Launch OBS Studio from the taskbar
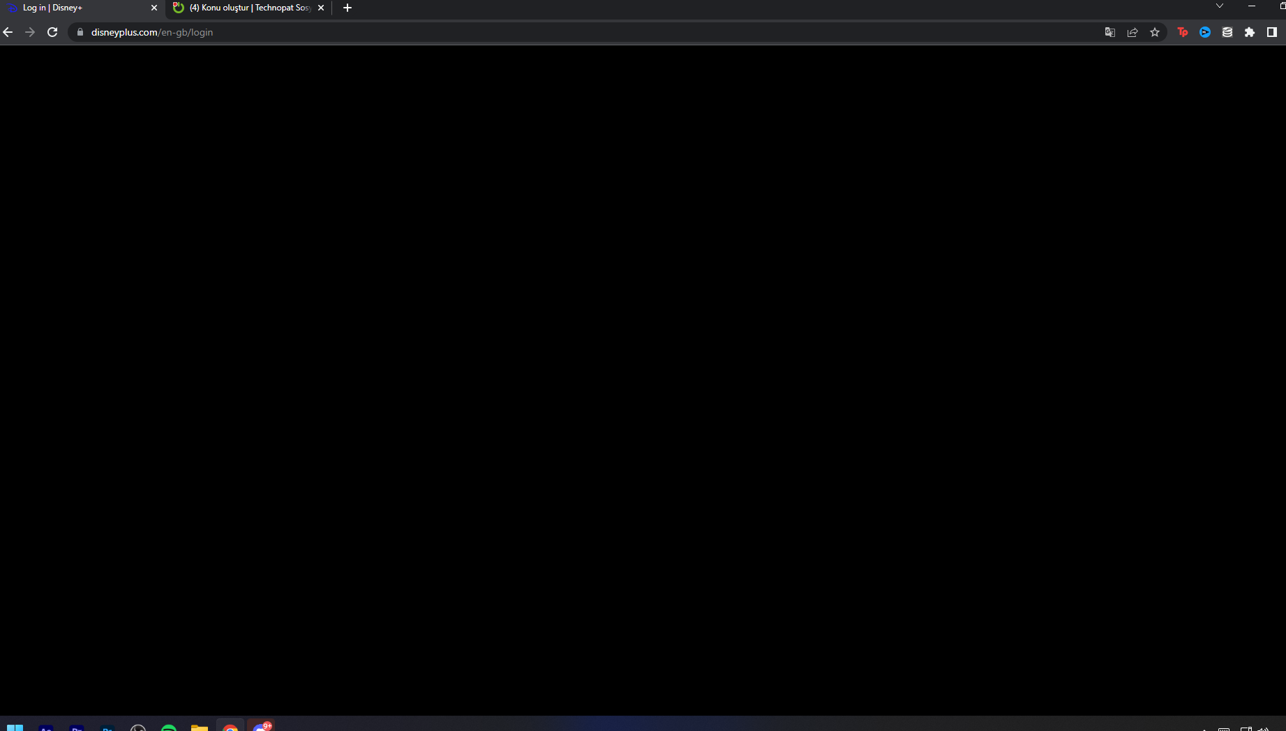 (x=138, y=729)
